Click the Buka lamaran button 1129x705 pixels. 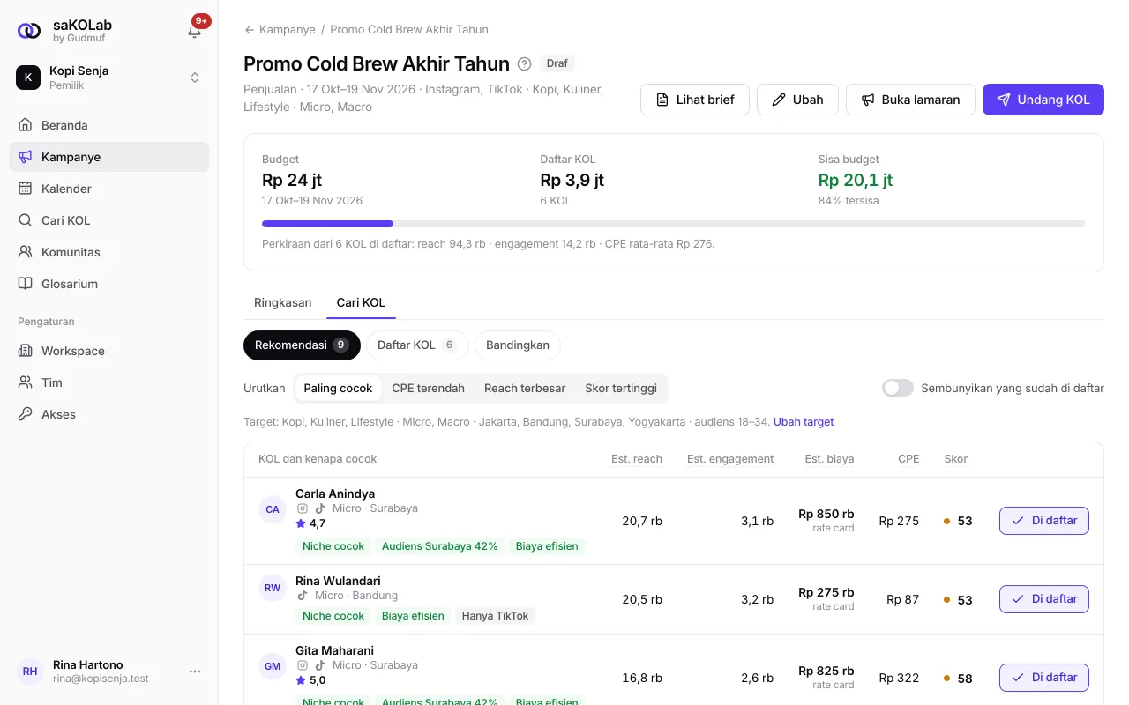pyautogui.click(x=910, y=100)
